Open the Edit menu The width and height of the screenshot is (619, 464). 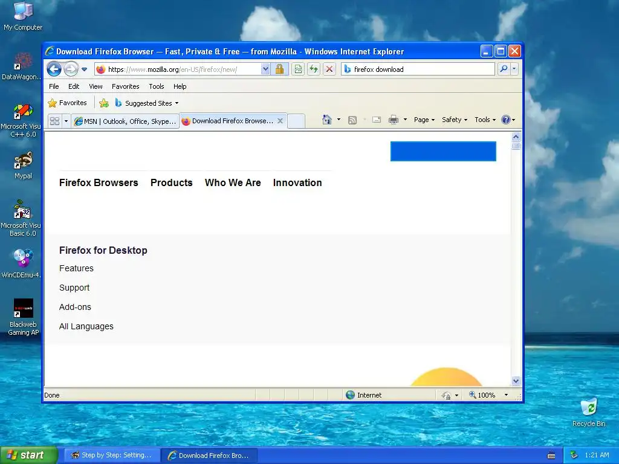[x=74, y=86]
